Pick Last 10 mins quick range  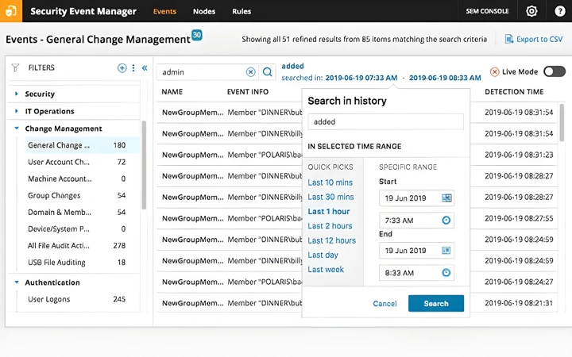pos(330,182)
